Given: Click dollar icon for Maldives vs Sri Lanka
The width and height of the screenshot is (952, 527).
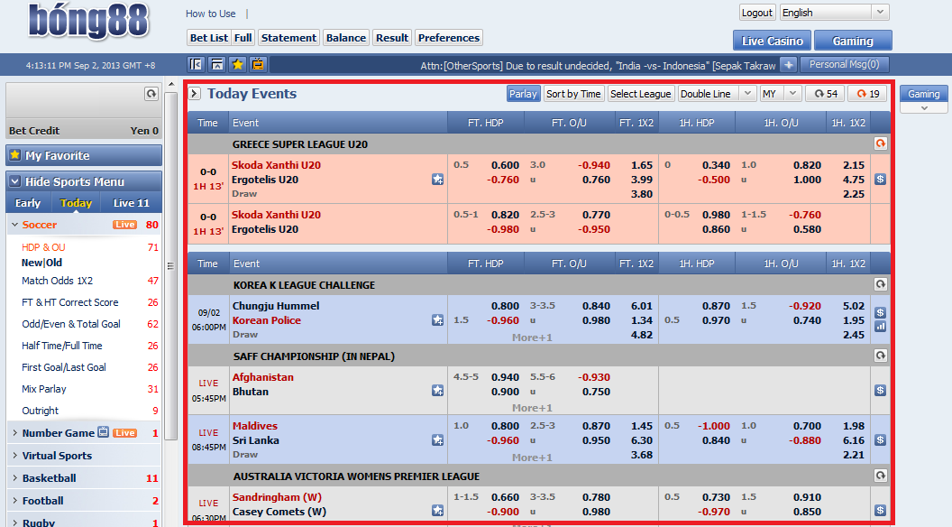Looking at the screenshot, I should coord(881,440).
